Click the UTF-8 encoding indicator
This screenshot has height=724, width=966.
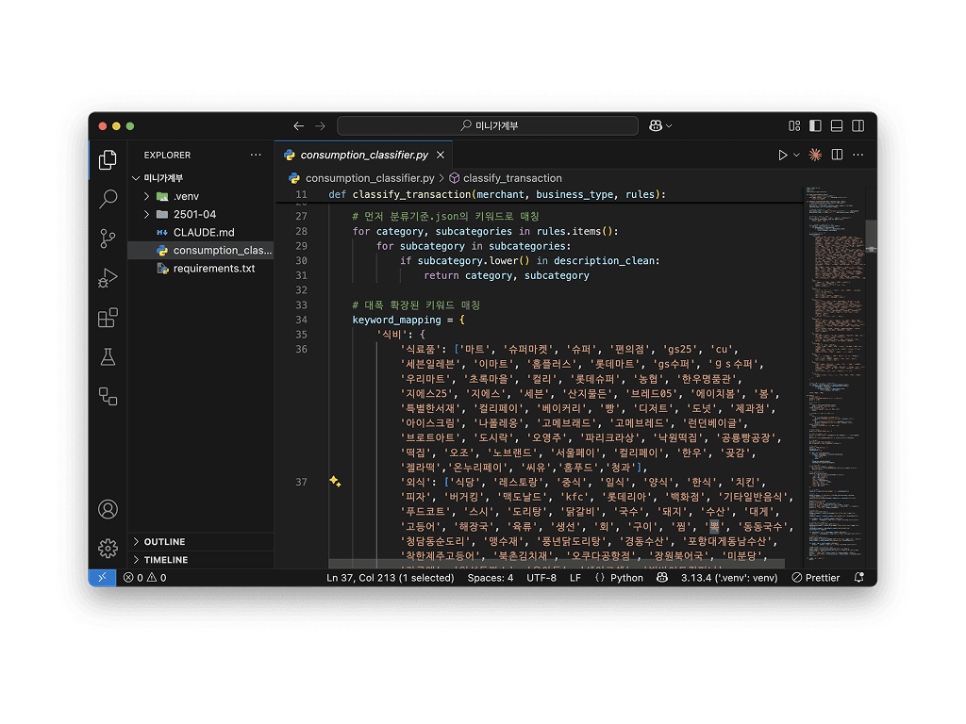(x=541, y=578)
